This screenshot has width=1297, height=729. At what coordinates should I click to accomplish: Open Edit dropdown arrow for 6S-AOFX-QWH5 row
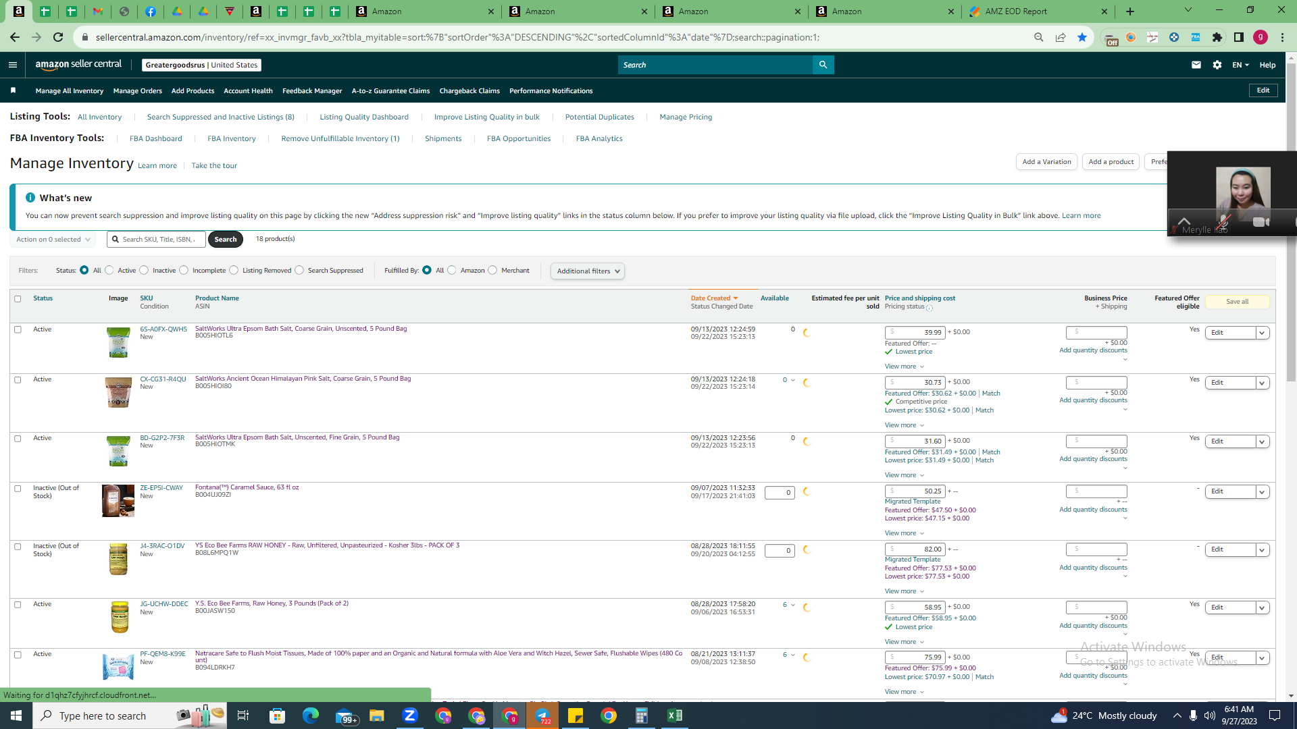click(x=1262, y=333)
